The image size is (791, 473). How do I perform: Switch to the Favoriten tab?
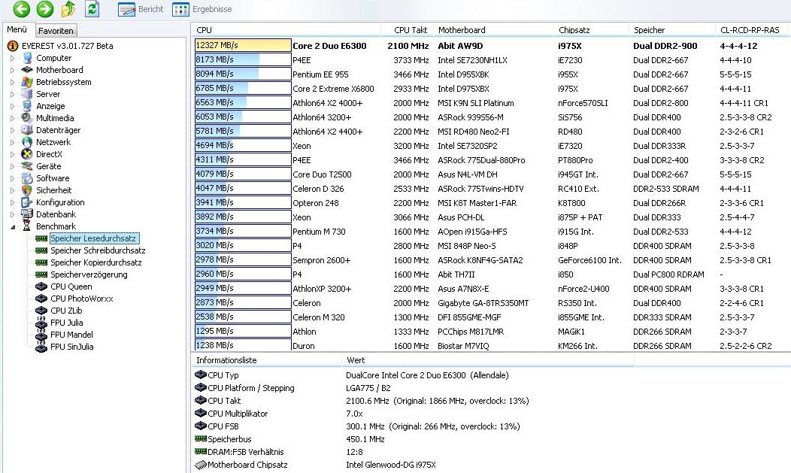click(56, 31)
